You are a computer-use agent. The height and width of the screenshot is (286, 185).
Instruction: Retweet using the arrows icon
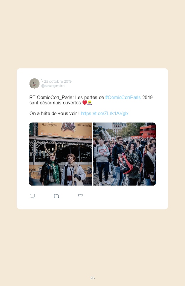(x=56, y=196)
